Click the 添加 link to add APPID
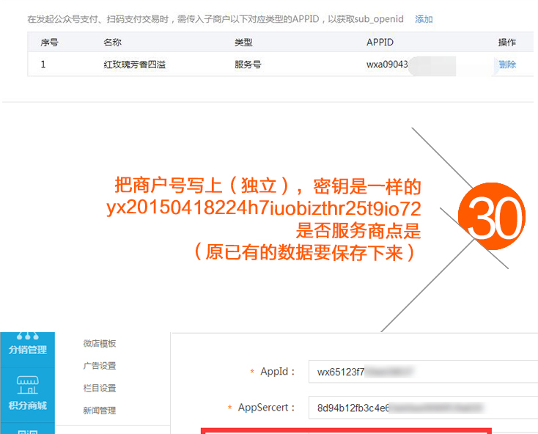This screenshot has width=538, height=434. coord(424,19)
